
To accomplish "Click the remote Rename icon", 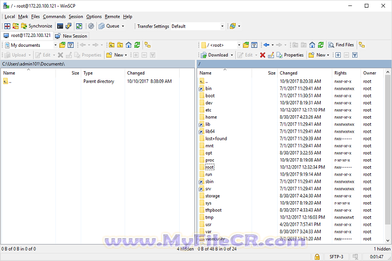I will [x=271, y=55].
